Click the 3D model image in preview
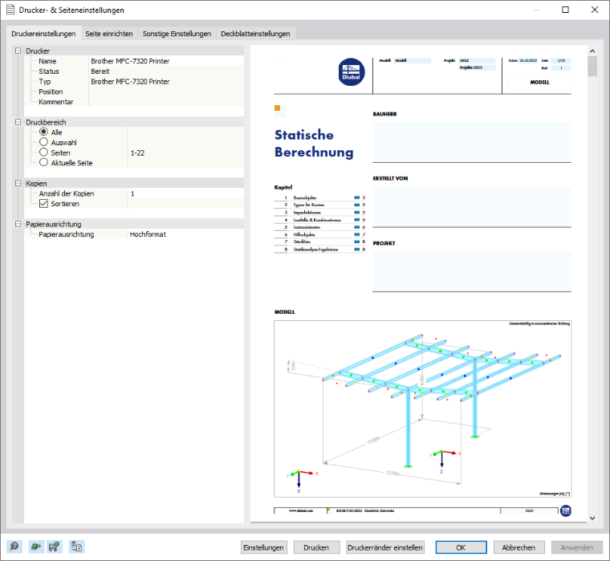Screen dimensions: 610x561 [x=422, y=409]
